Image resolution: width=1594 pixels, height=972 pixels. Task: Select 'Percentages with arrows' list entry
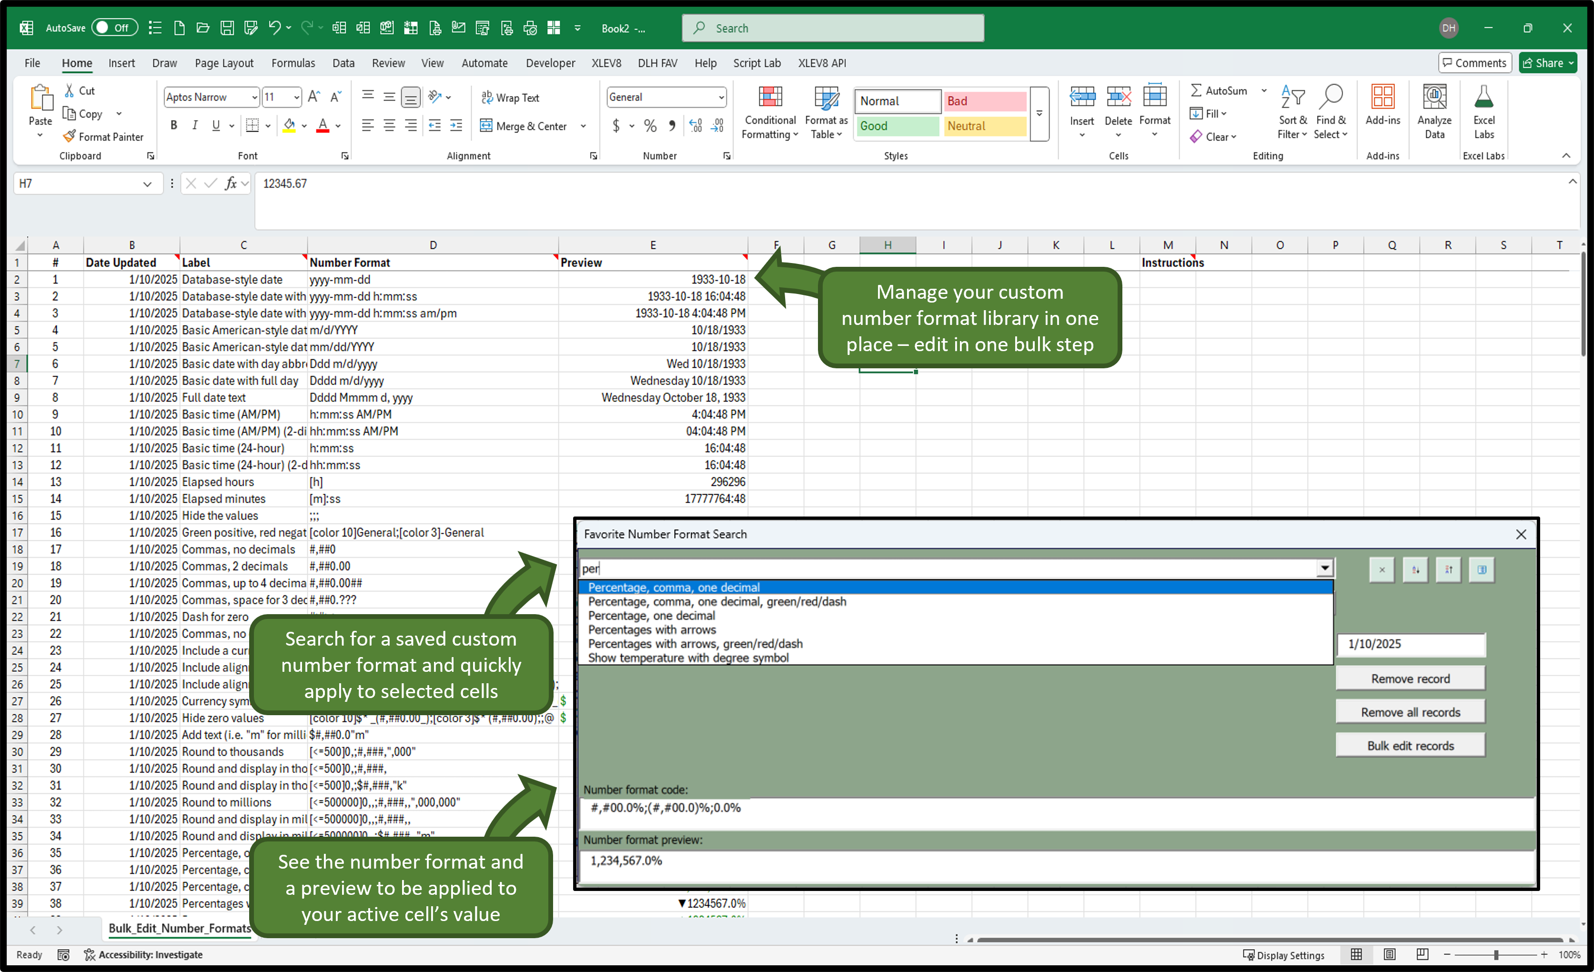click(x=651, y=630)
